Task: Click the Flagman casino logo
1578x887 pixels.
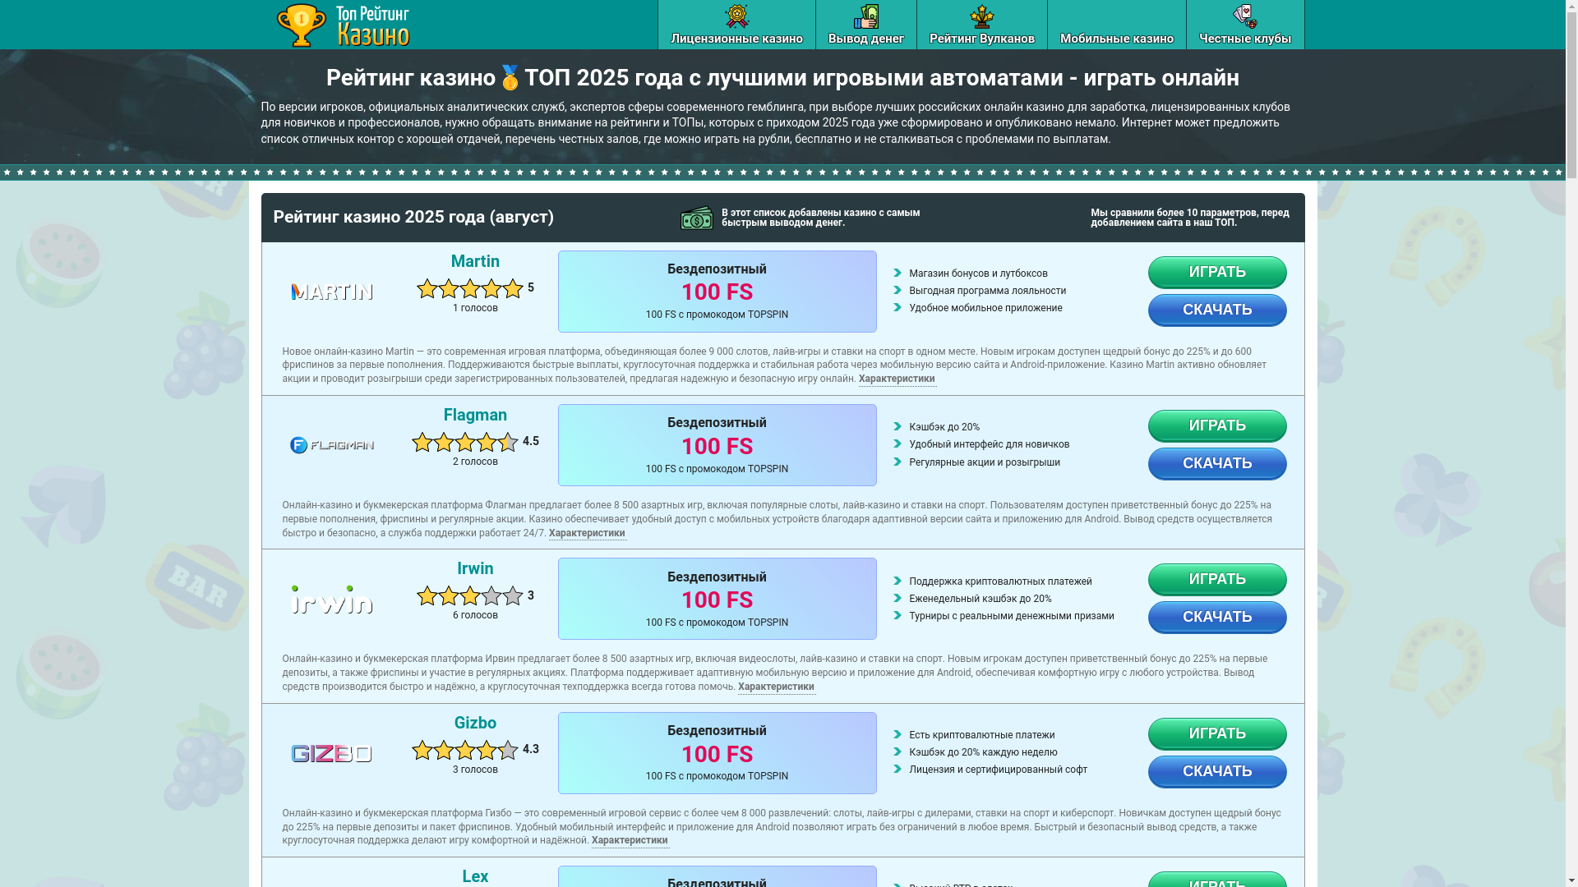Action: tap(332, 445)
